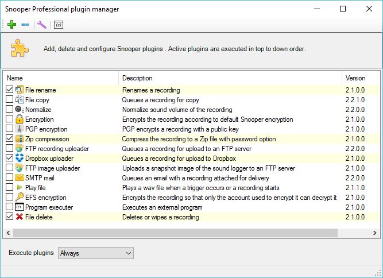Image resolution: width=383 pixels, height=278 pixels.
Task: Enable the File copy plugin checkbox
Action: coord(9,99)
